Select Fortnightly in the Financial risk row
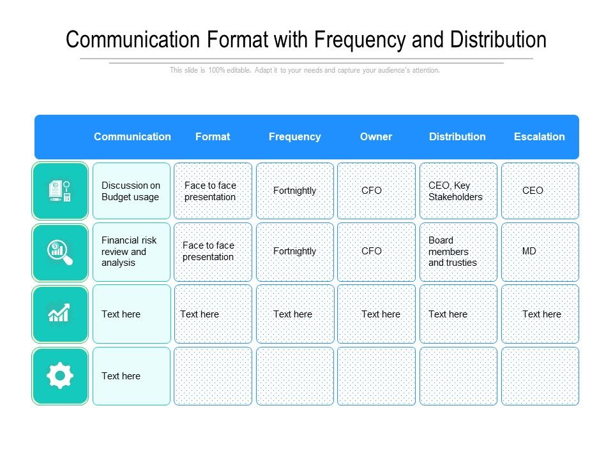This screenshot has width=613, height=459. (295, 252)
